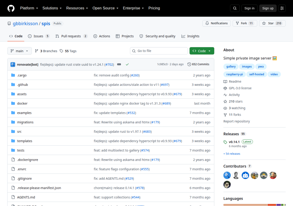Screen dimensions: 293x206
Task: Open the last contributor avatar in second row
Action: click(x=227, y=185)
